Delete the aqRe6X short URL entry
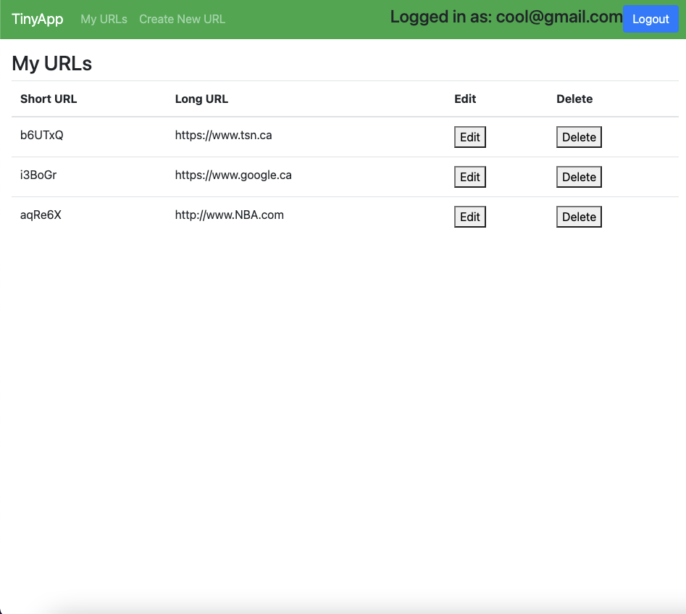This screenshot has width=686, height=614. 579,216
